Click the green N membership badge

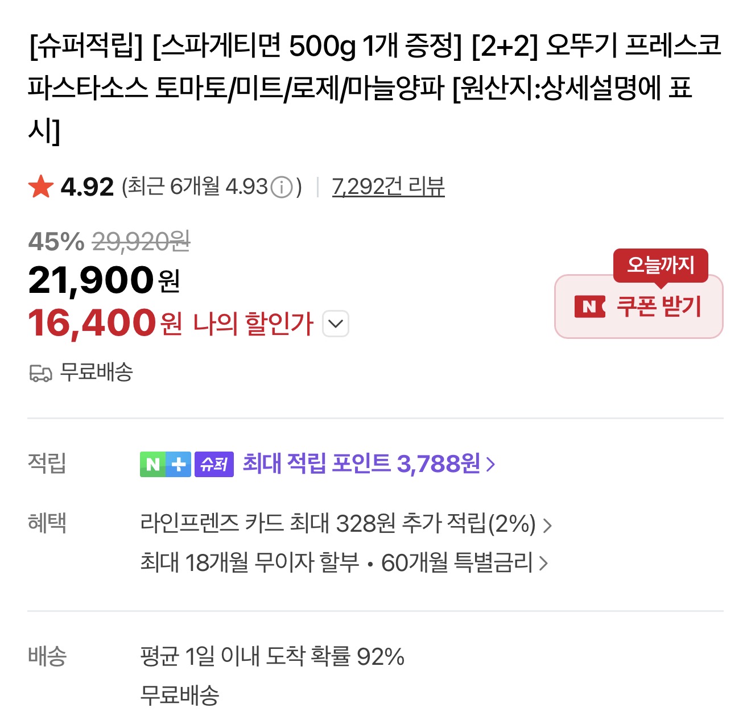152,464
